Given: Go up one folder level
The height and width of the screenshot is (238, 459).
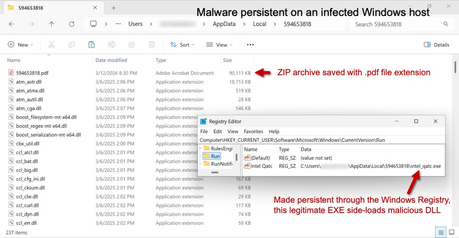Looking at the screenshot, I should [x=51, y=24].
